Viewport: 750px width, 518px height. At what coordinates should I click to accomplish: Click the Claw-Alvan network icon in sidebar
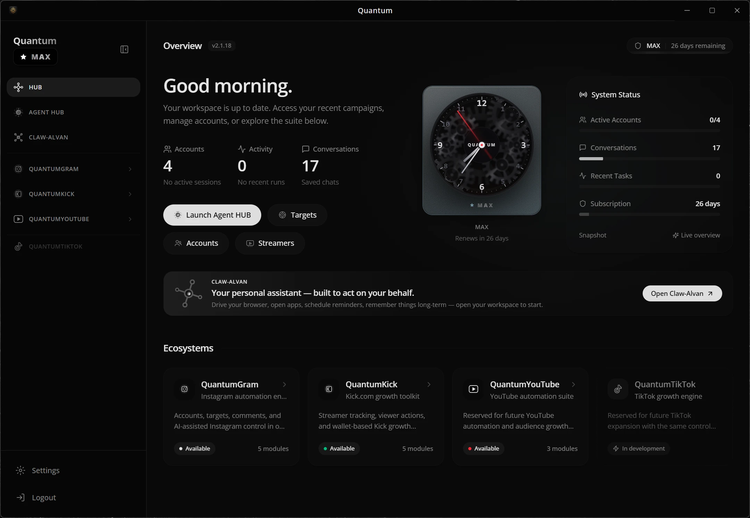tap(18, 137)
